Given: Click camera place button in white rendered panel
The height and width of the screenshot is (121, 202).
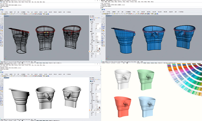Looking at the screenshot, I should click(x=98, y=102).
